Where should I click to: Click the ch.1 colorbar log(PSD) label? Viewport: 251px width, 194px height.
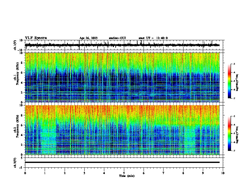point(237,82)
